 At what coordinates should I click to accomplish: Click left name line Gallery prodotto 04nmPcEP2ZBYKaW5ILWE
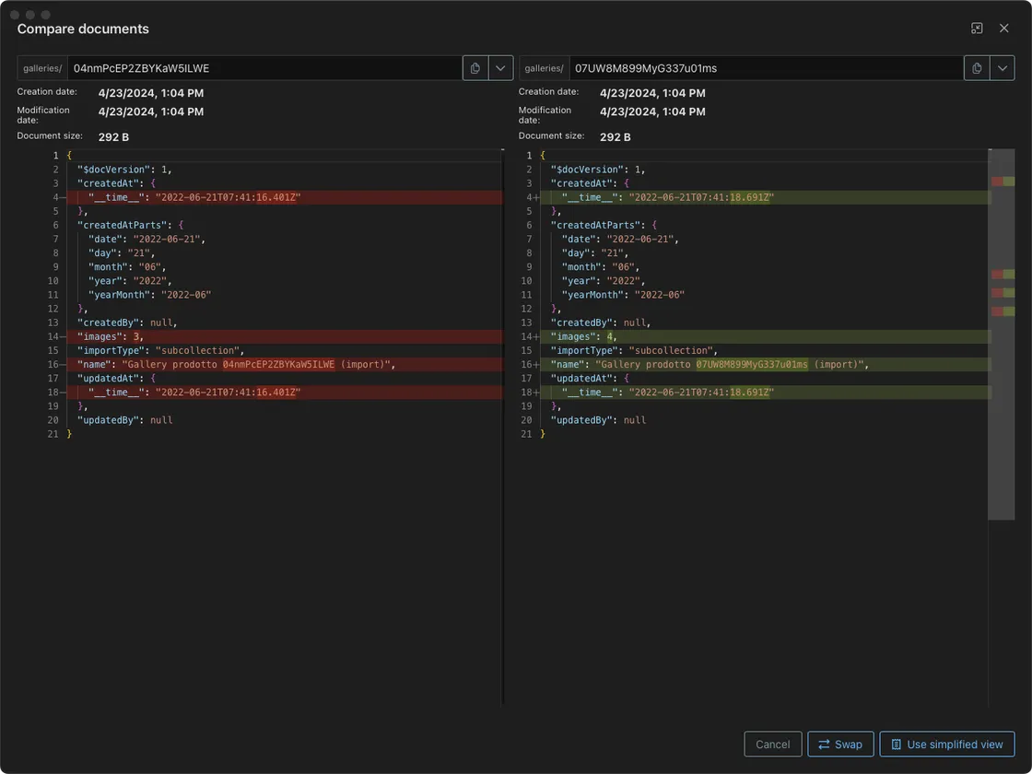pos(285,365)
